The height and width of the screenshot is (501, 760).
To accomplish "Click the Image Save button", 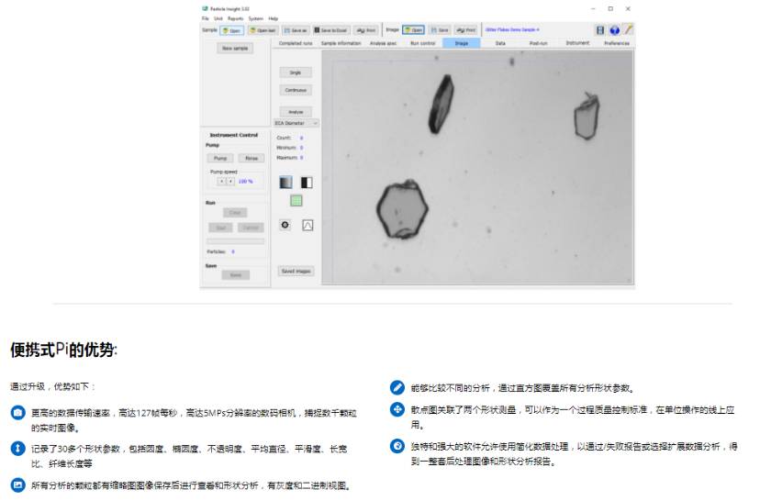I will pos(440,30).
